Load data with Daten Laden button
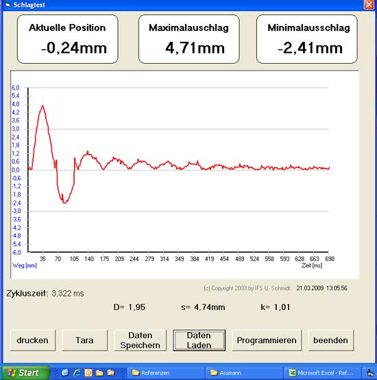 coord(199,340)
